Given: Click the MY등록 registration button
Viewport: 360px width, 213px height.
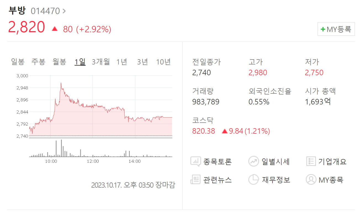Looking at the screenshot, I should (x=336, y=29).
